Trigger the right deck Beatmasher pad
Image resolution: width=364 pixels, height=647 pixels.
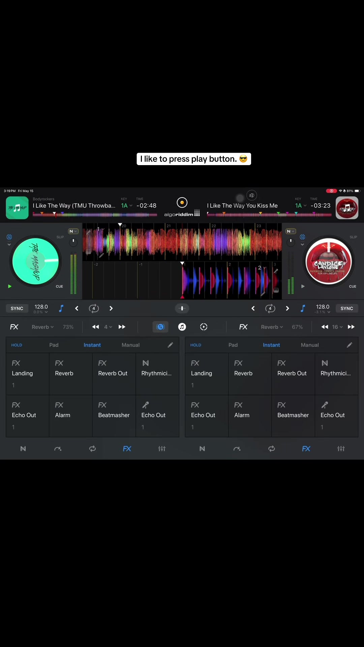[293, 416]
